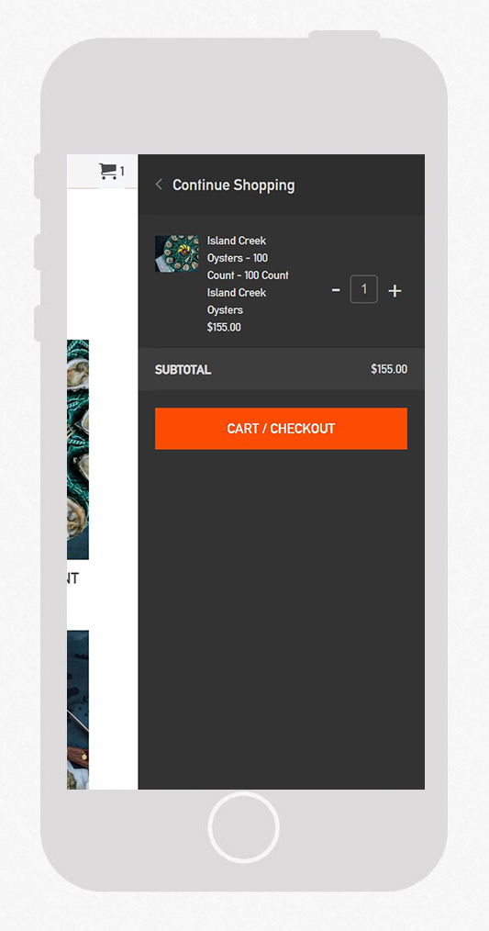The image size is (489, 931).
Task: Open the lower blue product image
Action: point(78,710)
